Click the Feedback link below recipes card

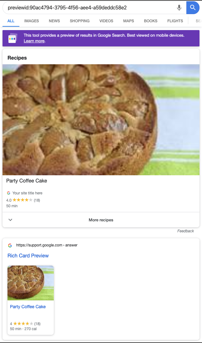185,231
